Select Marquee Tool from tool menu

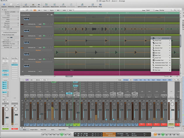161,68
